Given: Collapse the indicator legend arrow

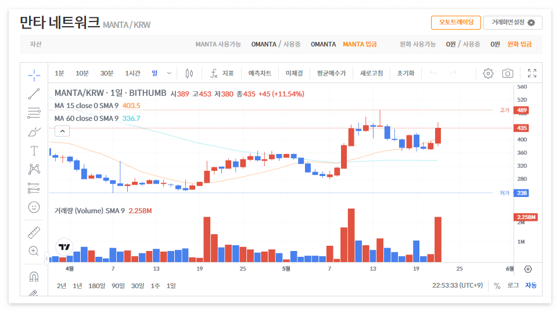Looking at the screenshot, I should pyautogui.click(x=62, y=131).
